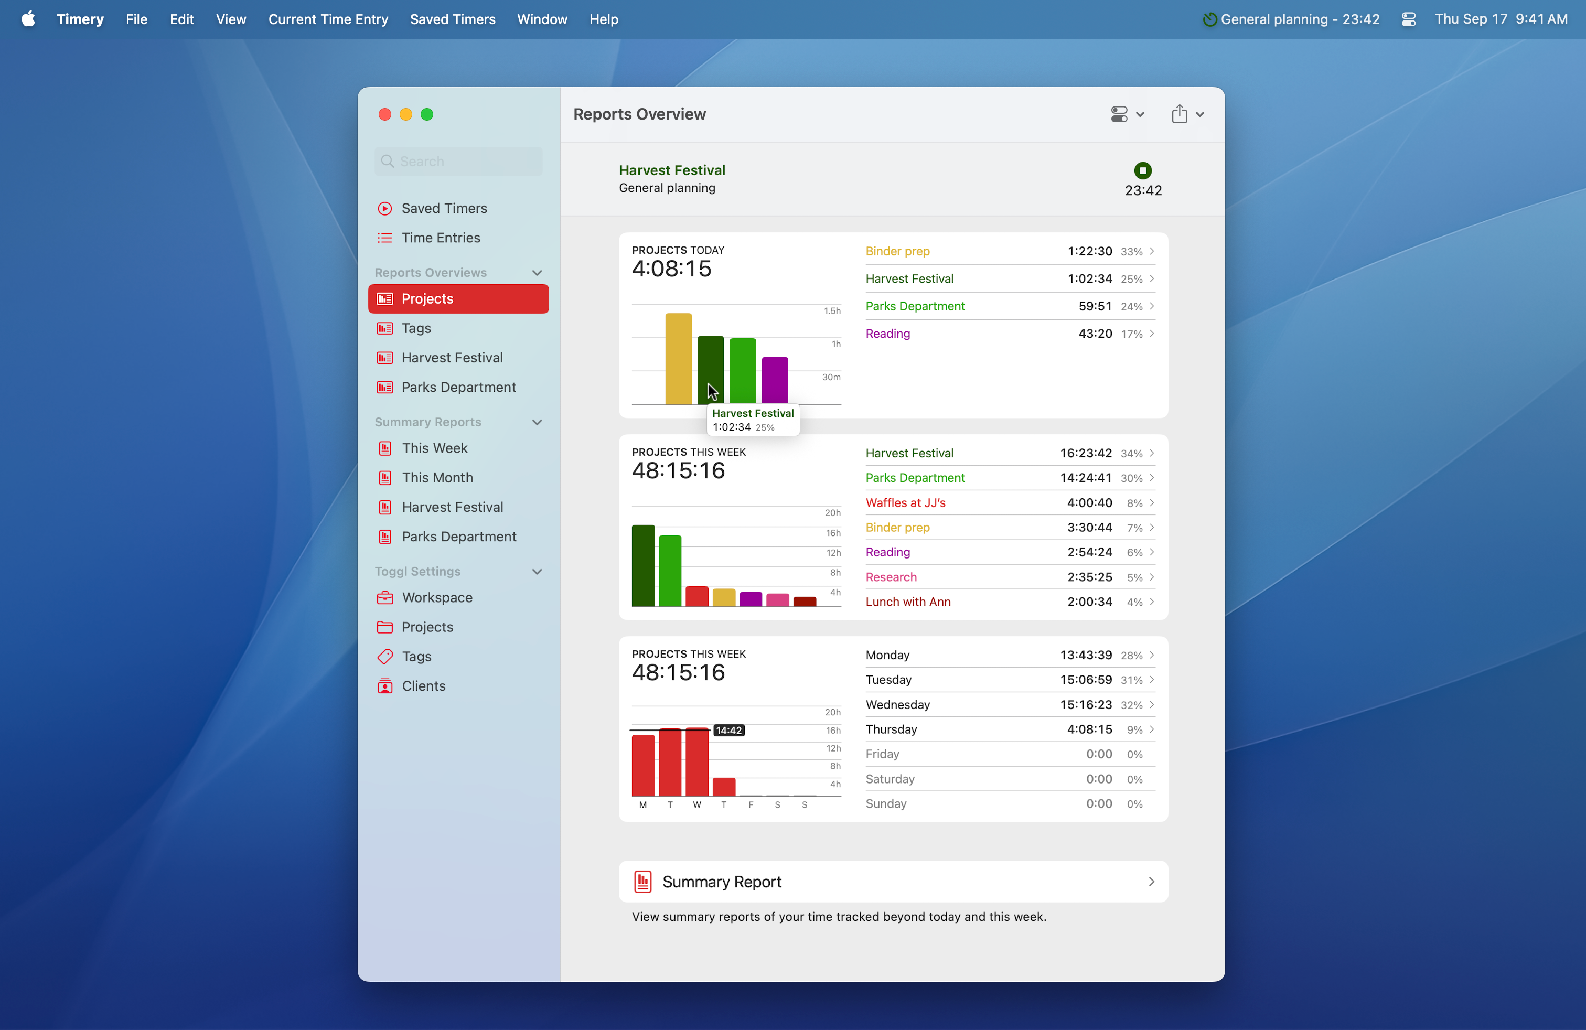Open Harvest Festival reports overview
This screenshot has height=1030, width=1586.
(458, 358)
